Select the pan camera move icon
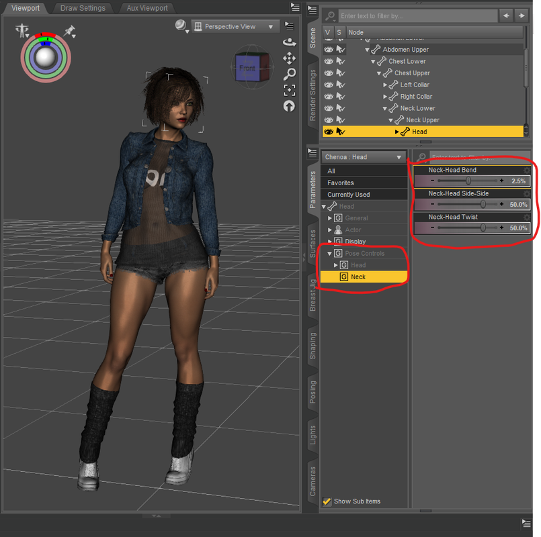Viewport: 541px width, 537px height. [289, 58]
